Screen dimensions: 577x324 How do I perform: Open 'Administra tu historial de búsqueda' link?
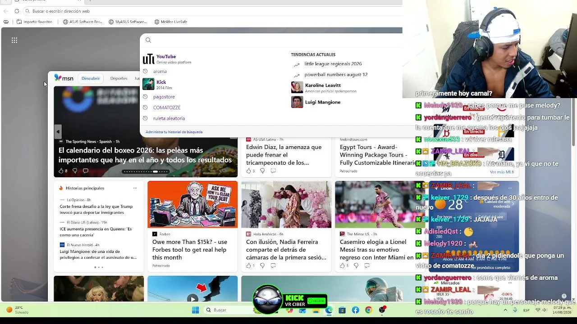coord(174,132)
